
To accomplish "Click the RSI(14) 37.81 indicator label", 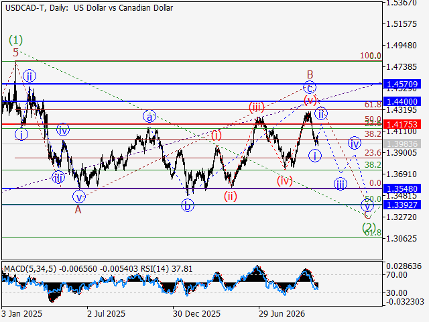I will [167, 269].
